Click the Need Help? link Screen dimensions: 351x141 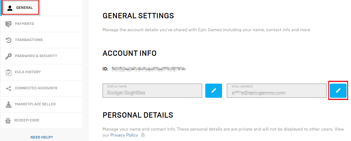pos(41,137)
